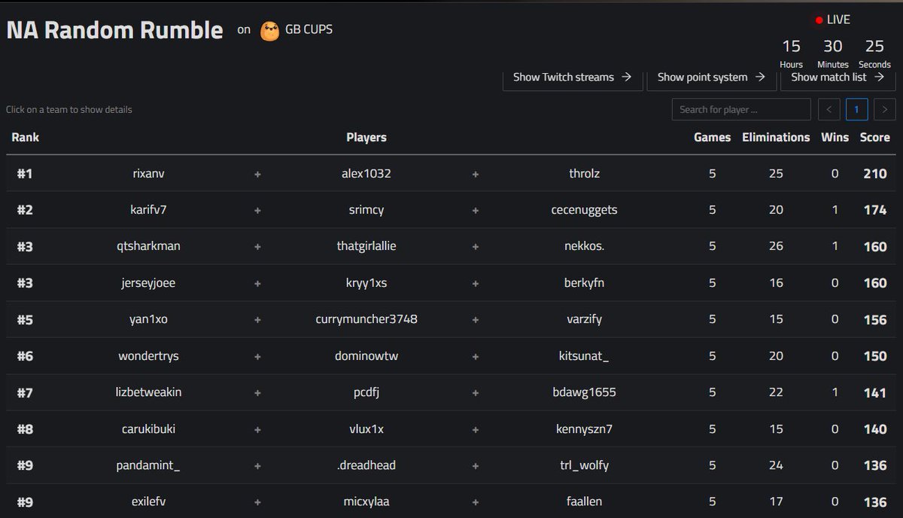Click eliminations value 26
The width and height of the screenshot is (903, 518).
pos(776,246)
